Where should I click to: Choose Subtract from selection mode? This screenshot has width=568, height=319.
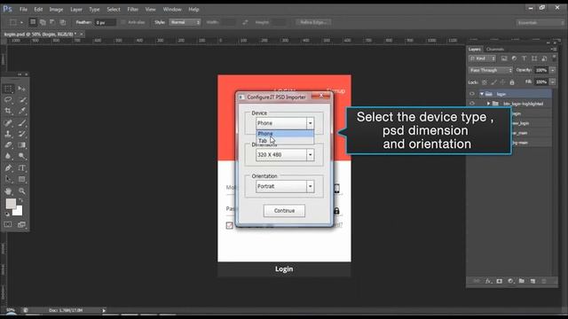click(x=52, y=22)
